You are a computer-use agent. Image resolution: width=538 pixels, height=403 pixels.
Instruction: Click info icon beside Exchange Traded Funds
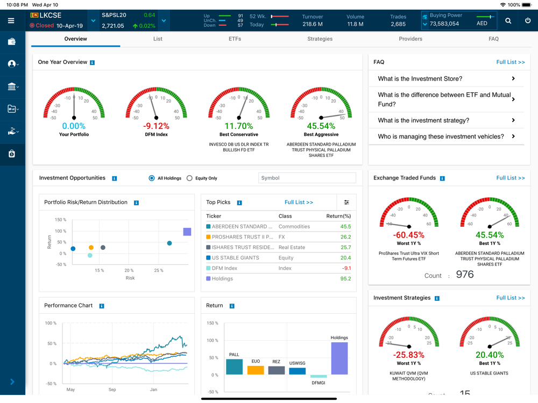pyautogui.click(x=442, y=178)
